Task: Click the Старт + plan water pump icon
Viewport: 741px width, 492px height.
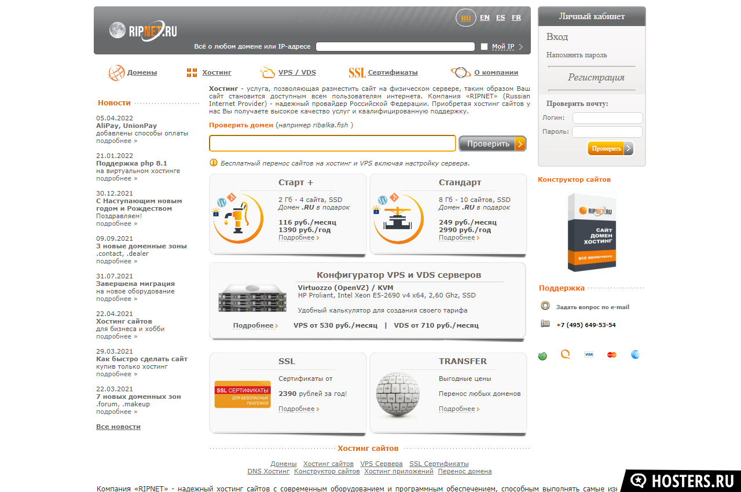Action: tap(238, 218)
